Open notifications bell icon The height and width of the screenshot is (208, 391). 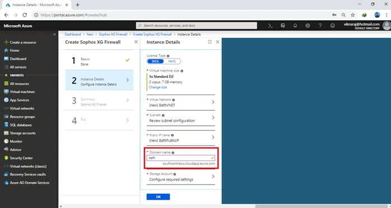[295, 26]
